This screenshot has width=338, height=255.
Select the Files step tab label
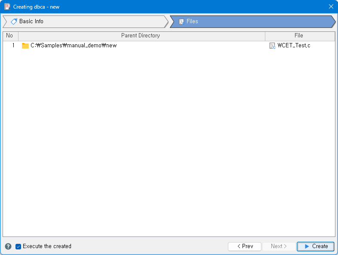pos(192,22)
